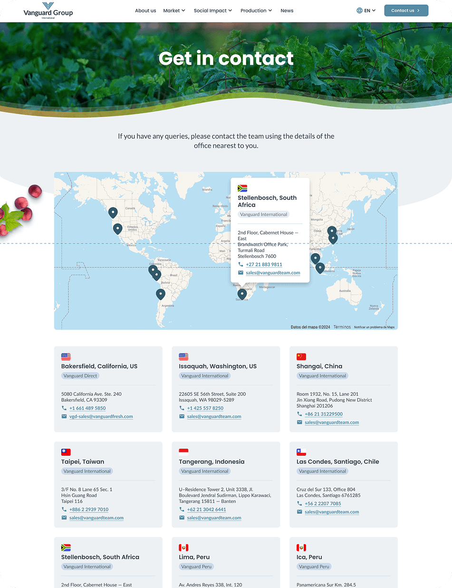Go to the News page
Viewport: 452px width, 588px height.
tap(287, 10)
